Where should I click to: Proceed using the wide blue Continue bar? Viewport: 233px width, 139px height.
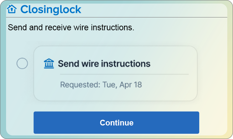[116, 123]
